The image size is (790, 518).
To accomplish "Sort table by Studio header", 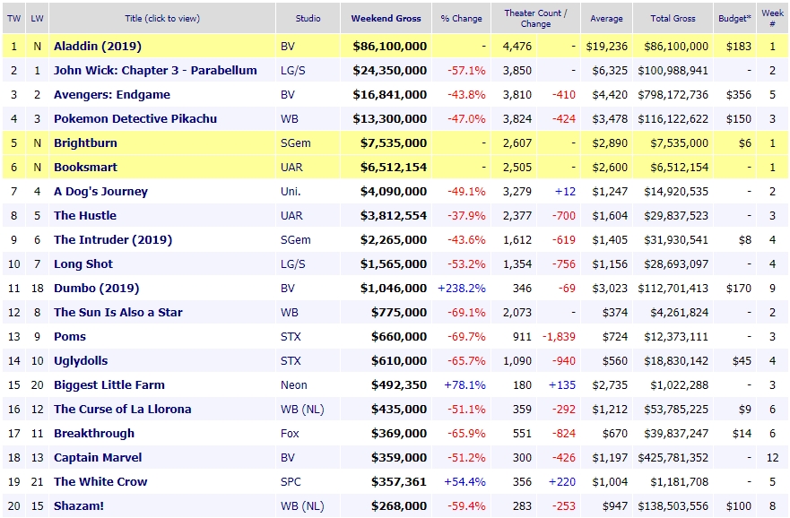I will pyautogui.click(x=308, y=18).
